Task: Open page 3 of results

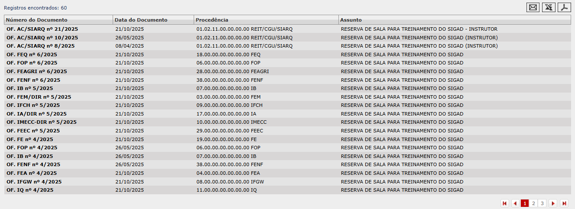Action: coord(542,203)
